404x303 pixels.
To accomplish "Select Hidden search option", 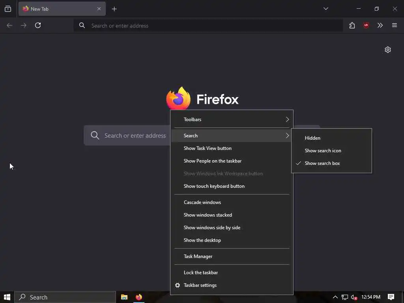I will point(331,138).
